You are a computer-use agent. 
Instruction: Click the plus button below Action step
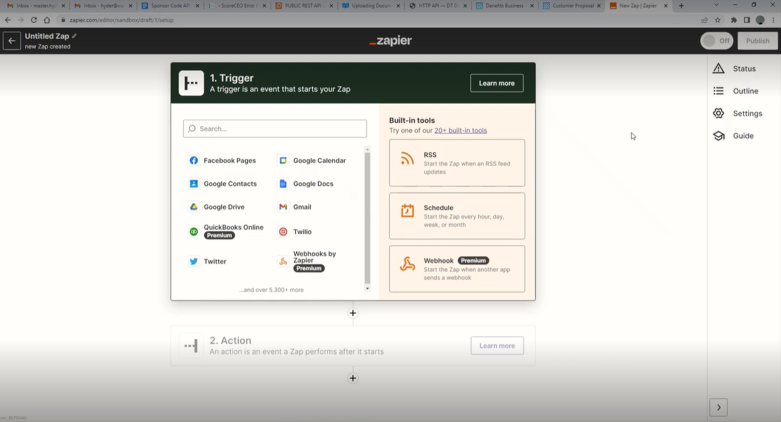click(x=353, y=378)
